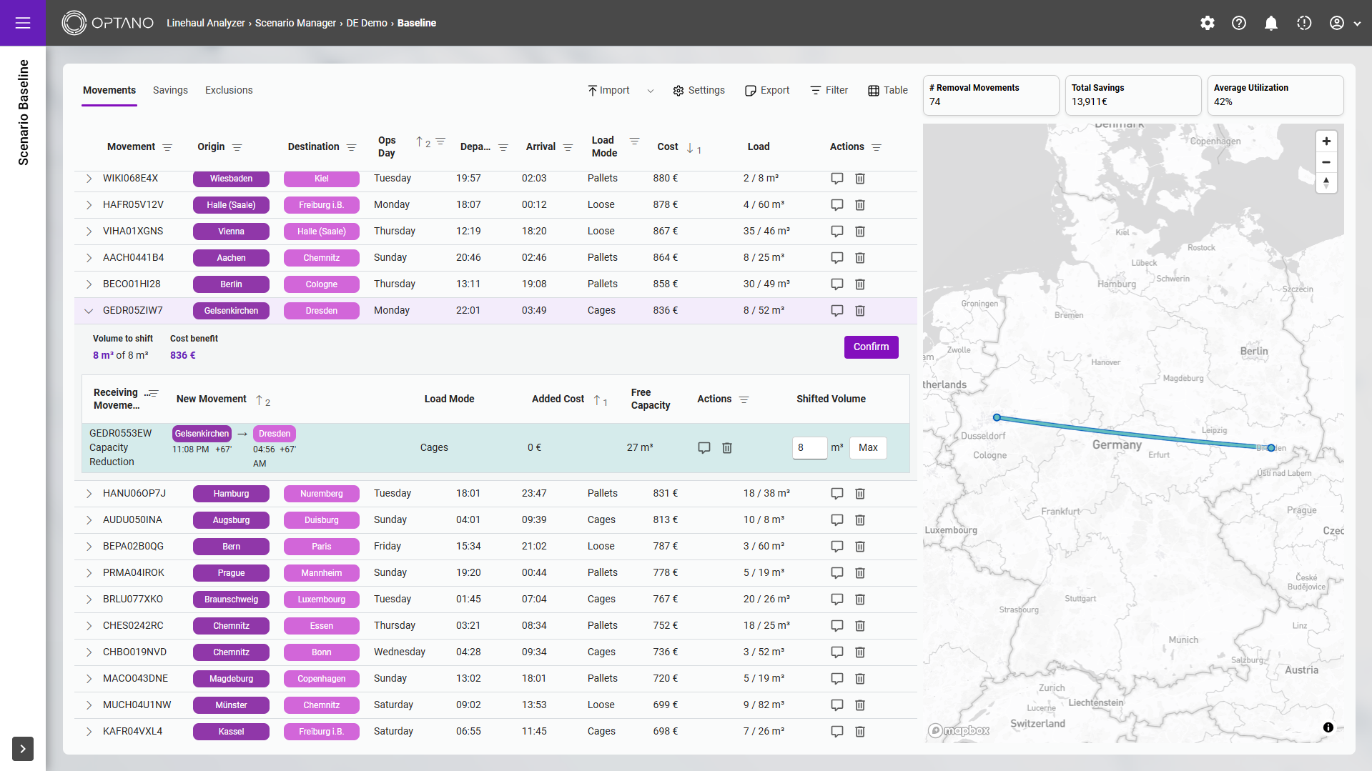Delete the WIKI068E4X movement via trash icon

point(860,179)
